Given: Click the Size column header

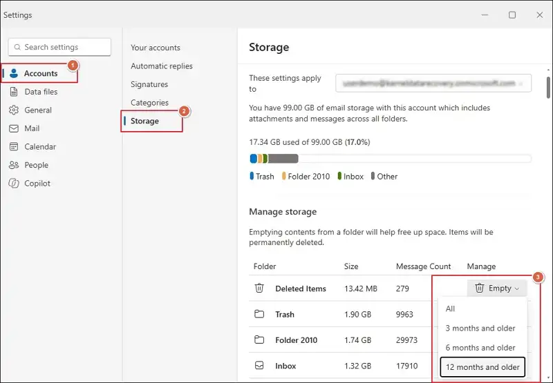Looking at the screenshot, I should tap(351, 266).
